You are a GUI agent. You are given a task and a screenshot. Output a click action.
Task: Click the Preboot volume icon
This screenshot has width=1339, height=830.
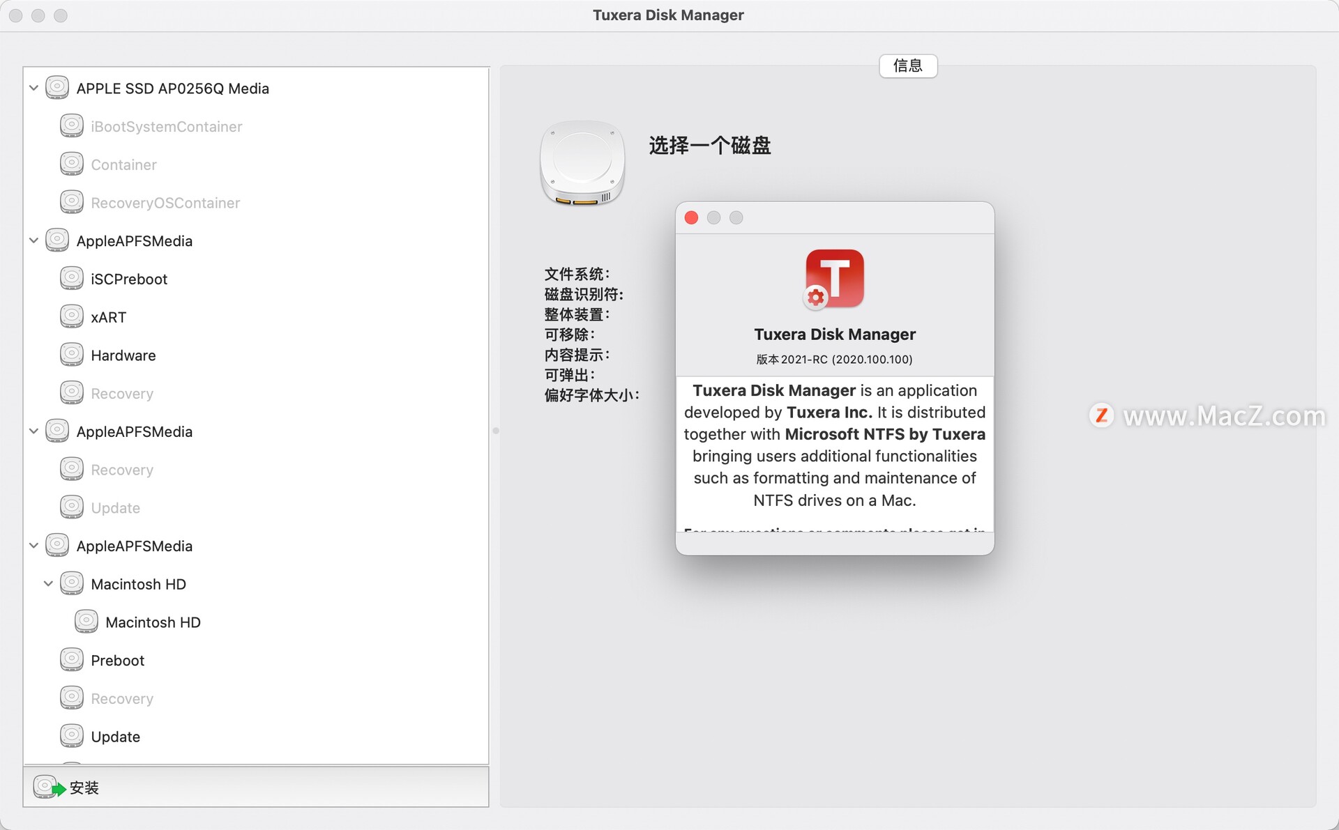(x=72, y=660)
